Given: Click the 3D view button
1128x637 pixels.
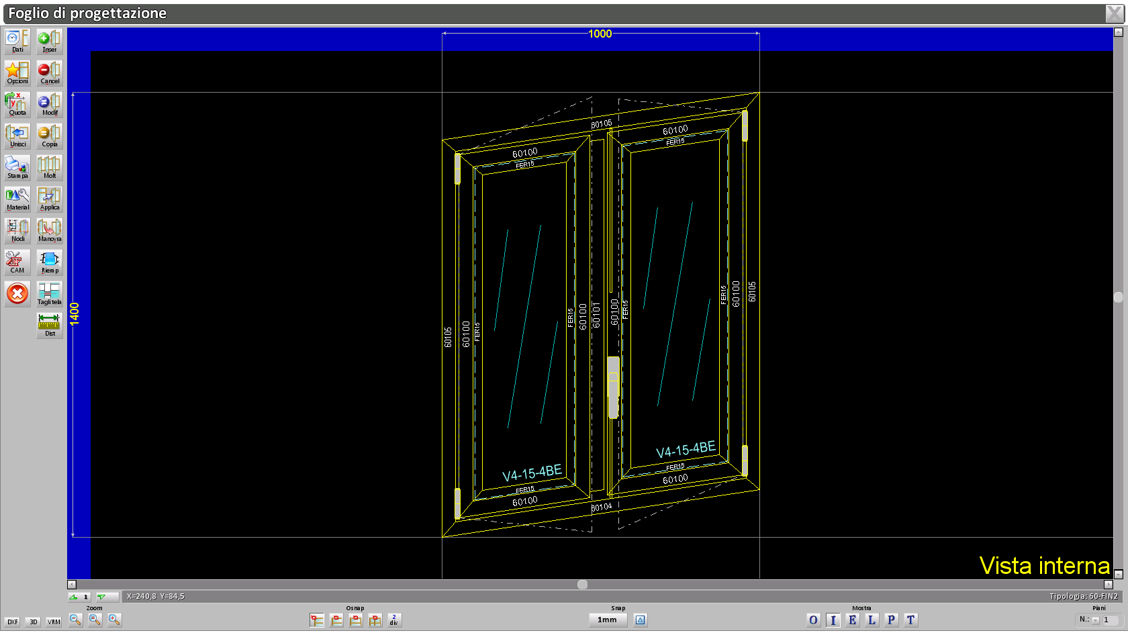Looking at the screenshot, I should (x=34, y=622).
